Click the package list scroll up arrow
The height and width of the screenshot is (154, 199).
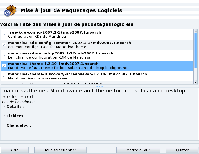click(x=195, y=31)
